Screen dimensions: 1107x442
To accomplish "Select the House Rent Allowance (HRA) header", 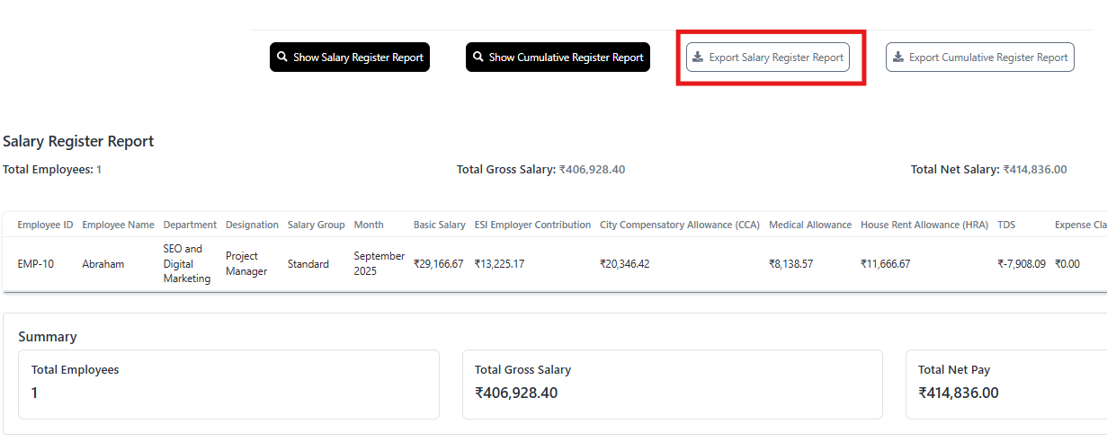I will click(924, 225).
